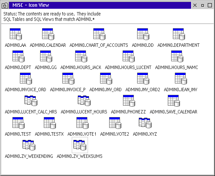
Task: Click the ADMIN0.CHART_OF_ACCOUNTS label text
Action: 99,45
